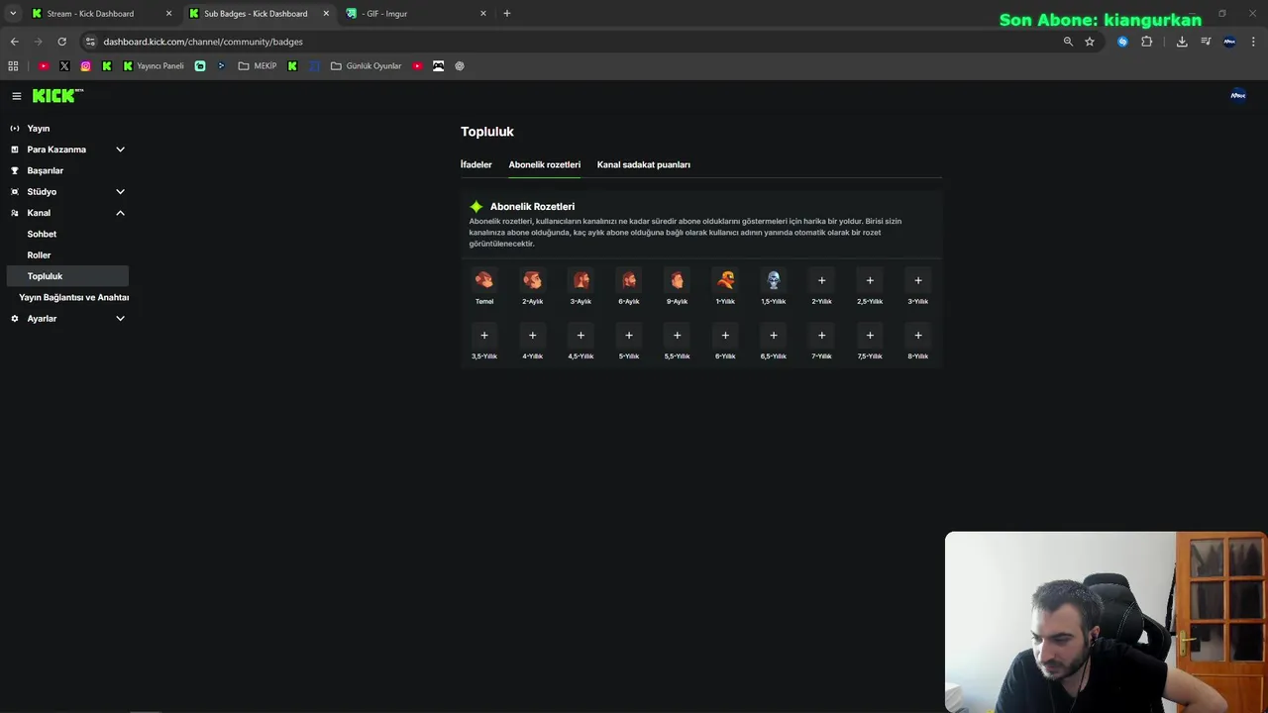Open the first YouTube bookmark
The height and width of the screenshot is (713, 1268).
click(x=44, y=66)
